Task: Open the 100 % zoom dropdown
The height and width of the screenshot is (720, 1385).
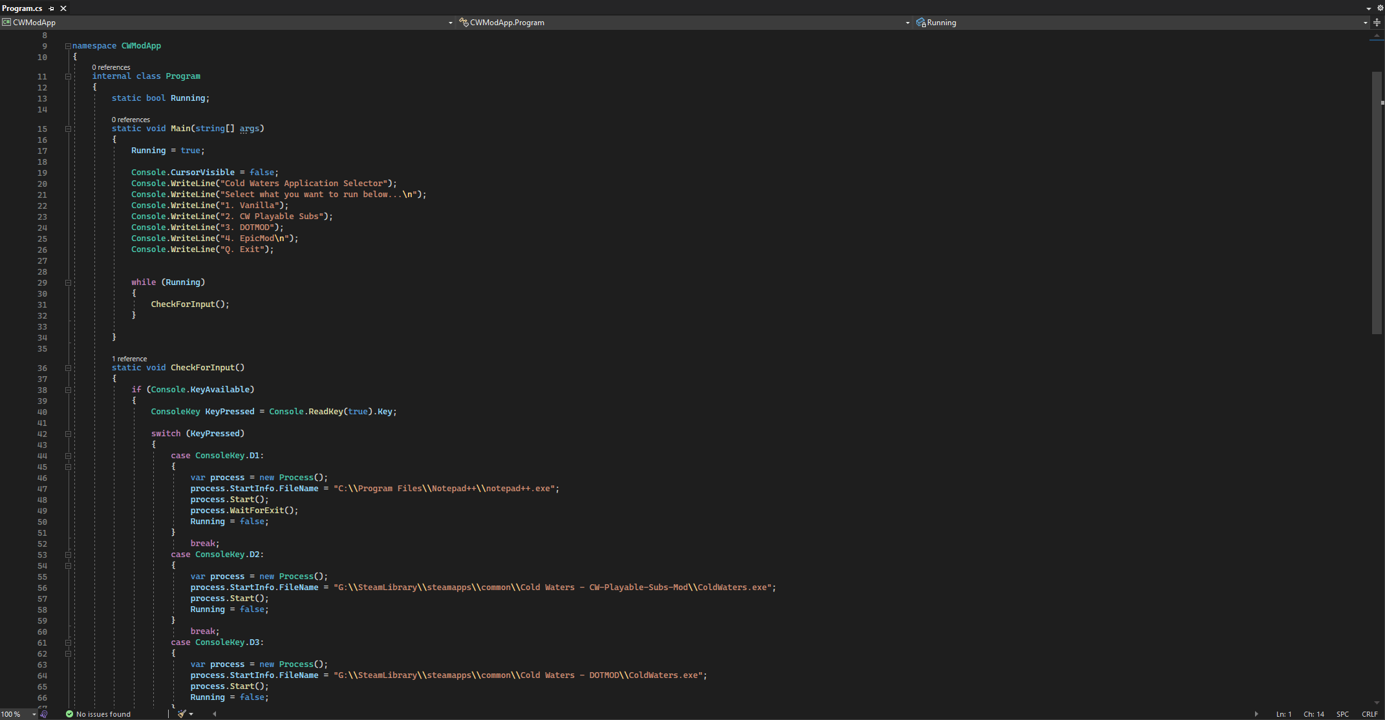Action: (34, 714)
